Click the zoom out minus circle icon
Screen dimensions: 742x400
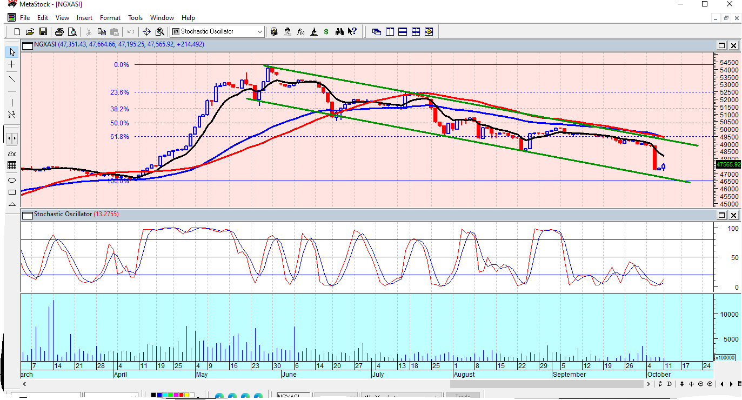pos(700,384)
